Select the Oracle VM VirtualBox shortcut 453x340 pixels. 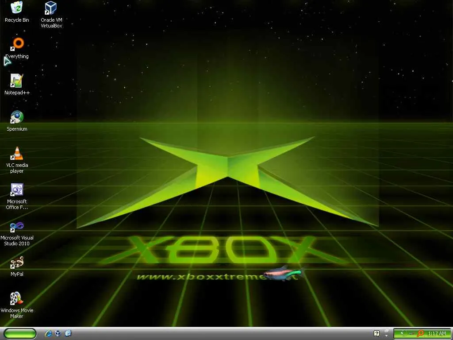coord(51,15)
